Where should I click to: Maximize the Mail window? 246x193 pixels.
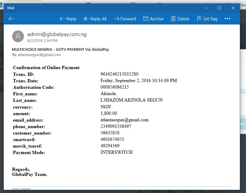tap(219, 8)
